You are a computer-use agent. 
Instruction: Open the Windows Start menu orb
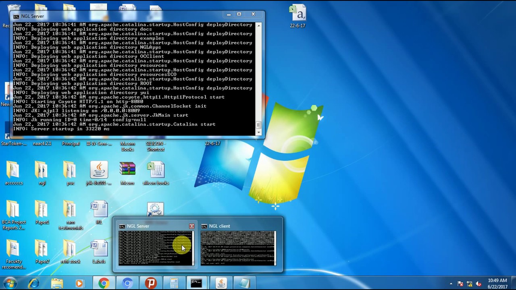(x=10, y=283)
